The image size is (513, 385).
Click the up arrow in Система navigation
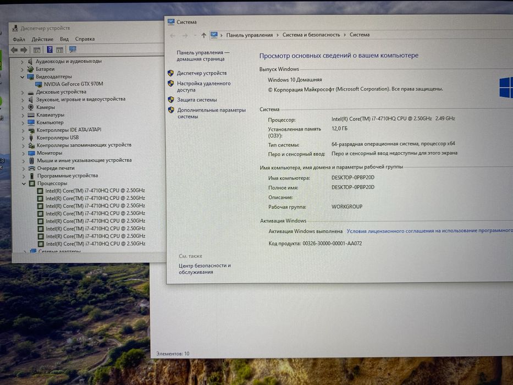pyautogui.click(x=204, y=35)
